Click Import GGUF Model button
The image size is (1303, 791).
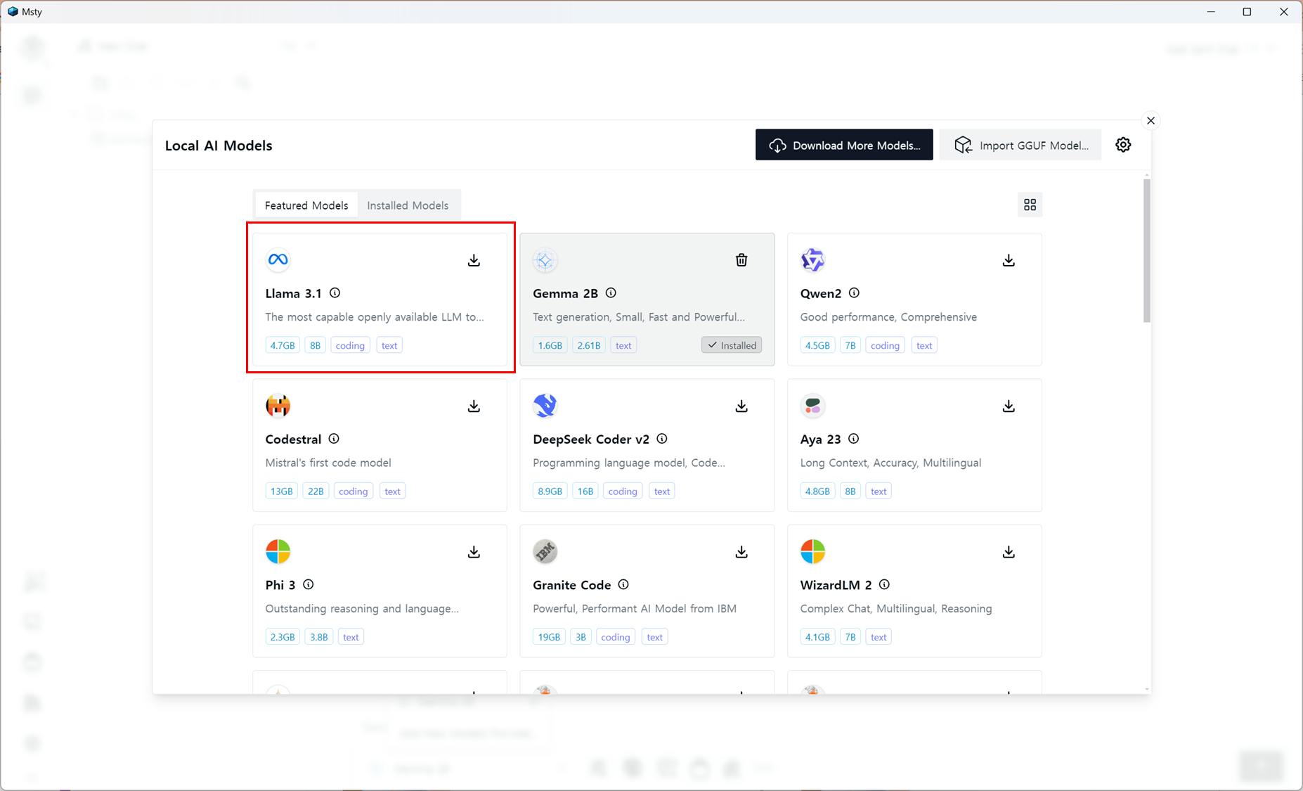pos(1020,145)
